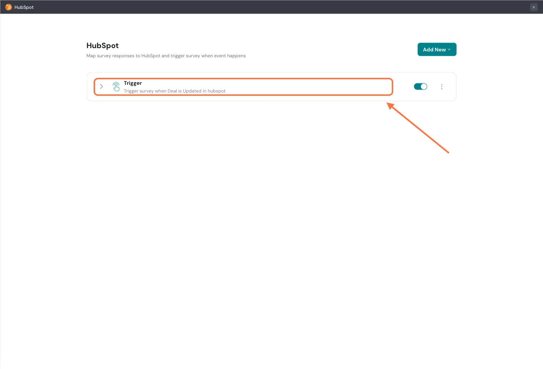Click the orange arrow annotation
Image resolution: width=543 pixels, height=369 pixels.
419,128
